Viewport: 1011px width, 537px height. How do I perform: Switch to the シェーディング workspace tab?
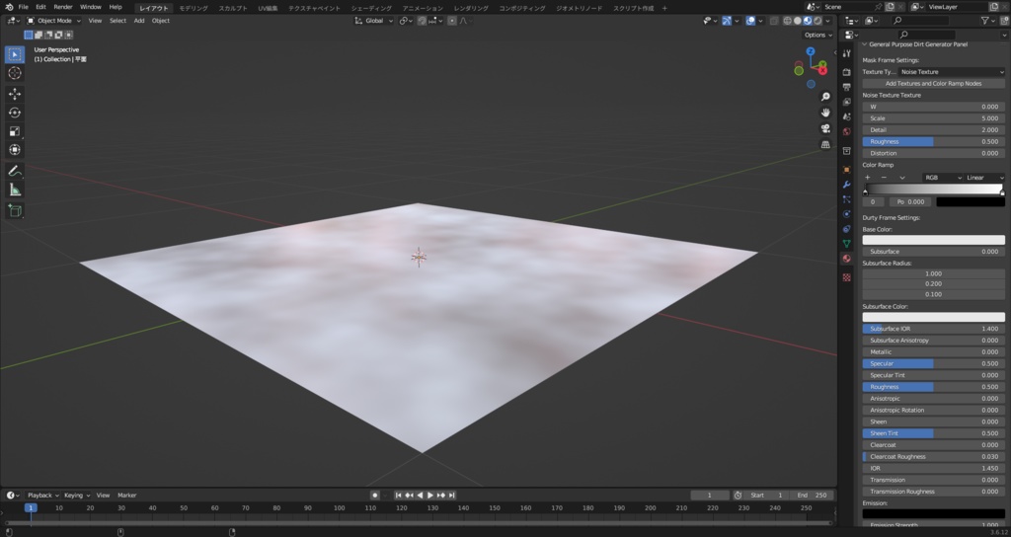click(371, 8)
